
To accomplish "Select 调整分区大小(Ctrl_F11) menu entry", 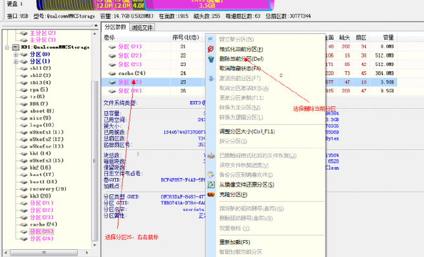I will click(x=247, y=132).
